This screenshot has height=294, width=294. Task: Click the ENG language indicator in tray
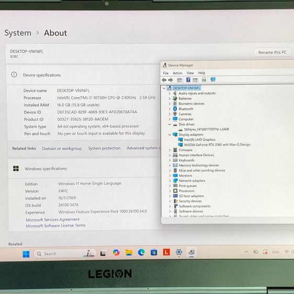point(276,252)
